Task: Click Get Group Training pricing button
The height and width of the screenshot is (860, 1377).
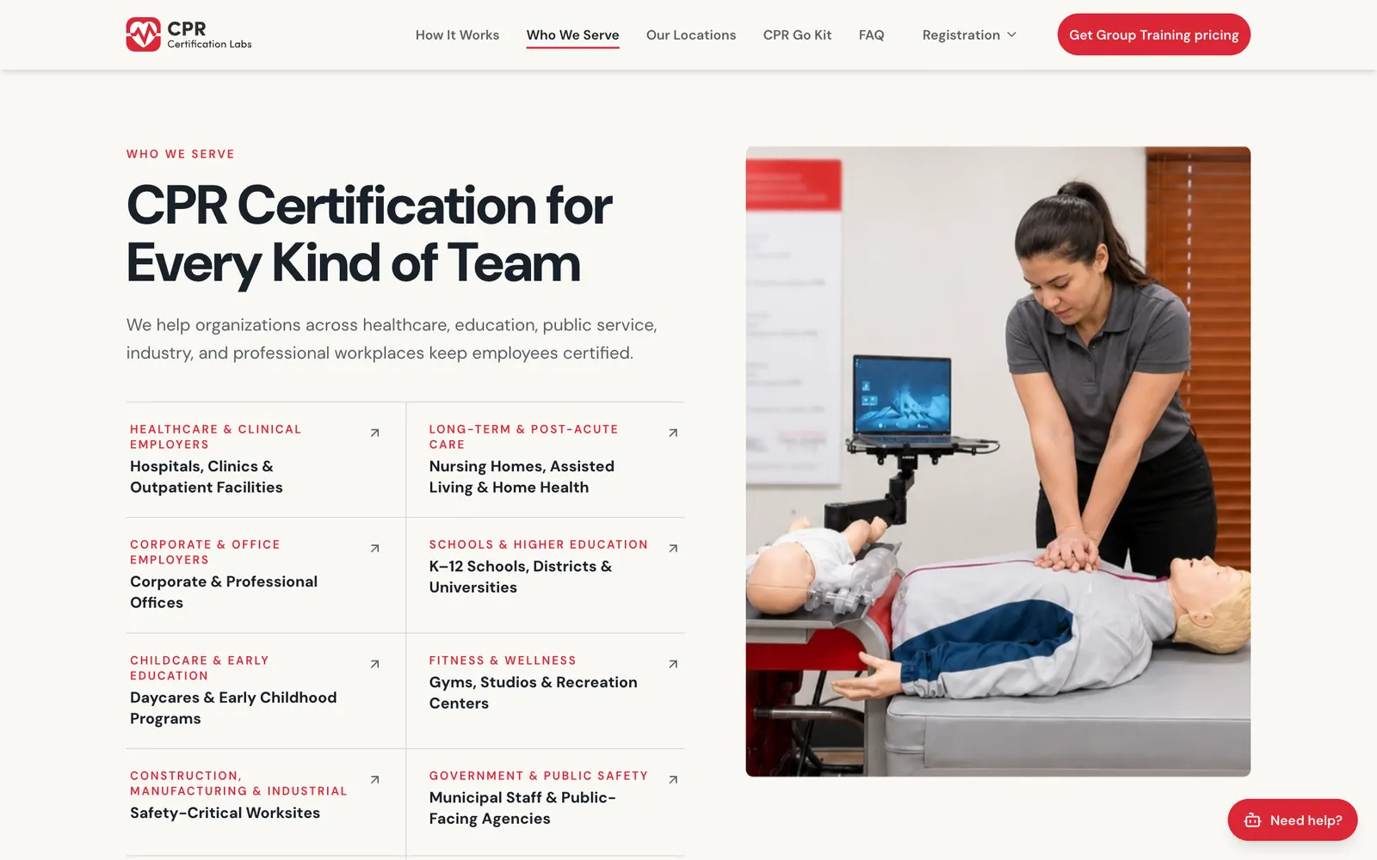Action: (1153, 34)
